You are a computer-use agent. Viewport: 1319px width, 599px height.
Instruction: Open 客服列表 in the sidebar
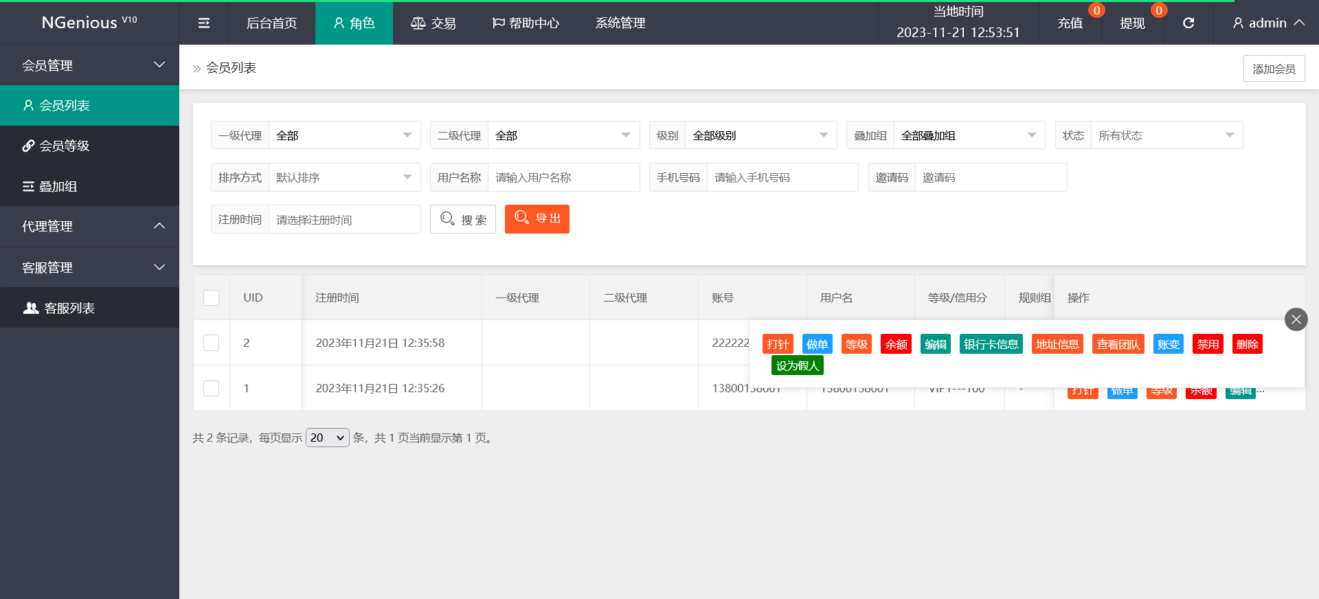[x=69, y=308]
